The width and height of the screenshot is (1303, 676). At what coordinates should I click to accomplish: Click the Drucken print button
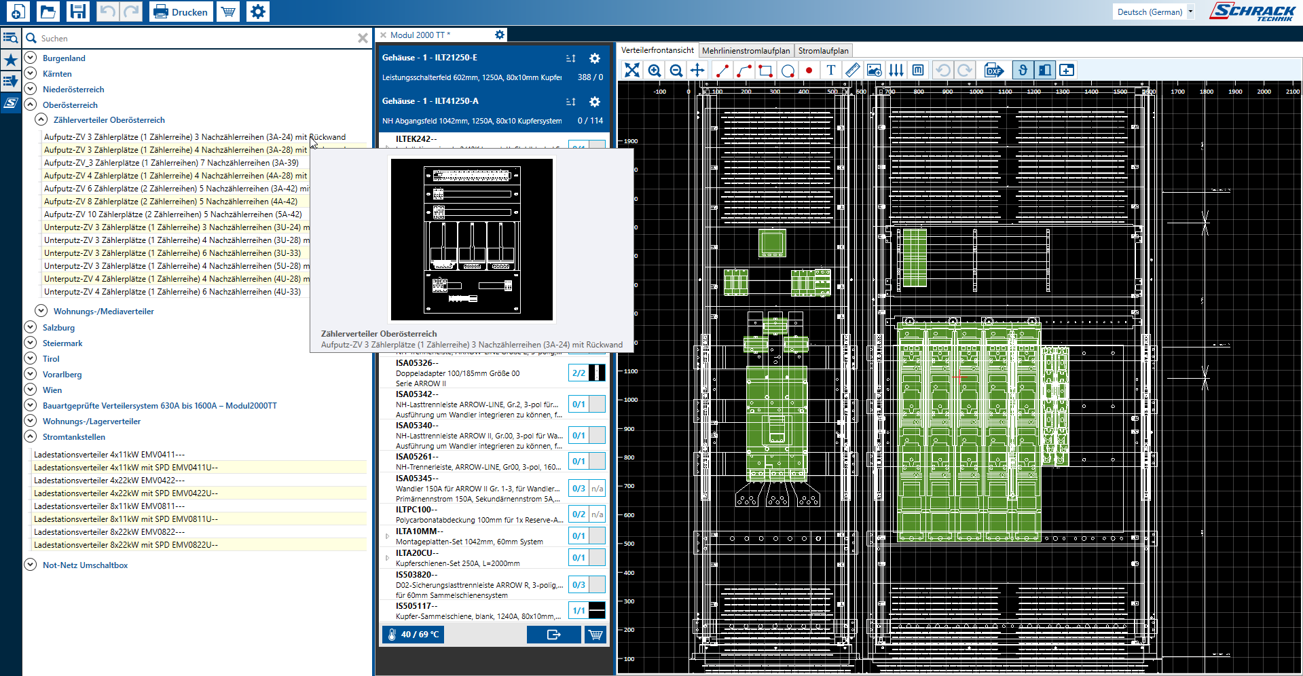pos(181,12)
